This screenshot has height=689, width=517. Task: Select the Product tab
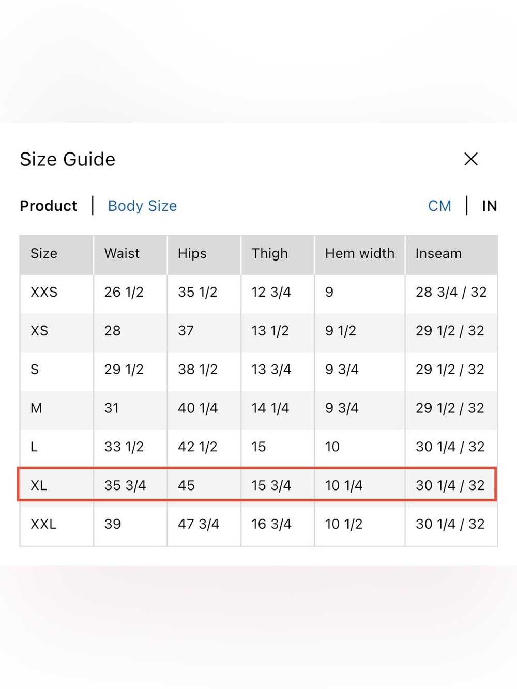pos(49,206)
